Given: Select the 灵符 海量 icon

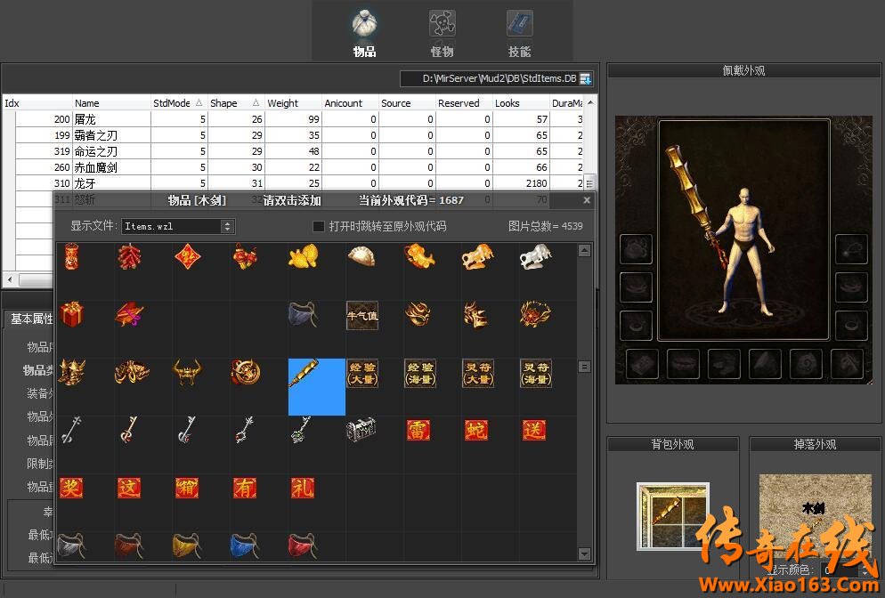Looking at the screenshot, I should (x=536, y=373).
